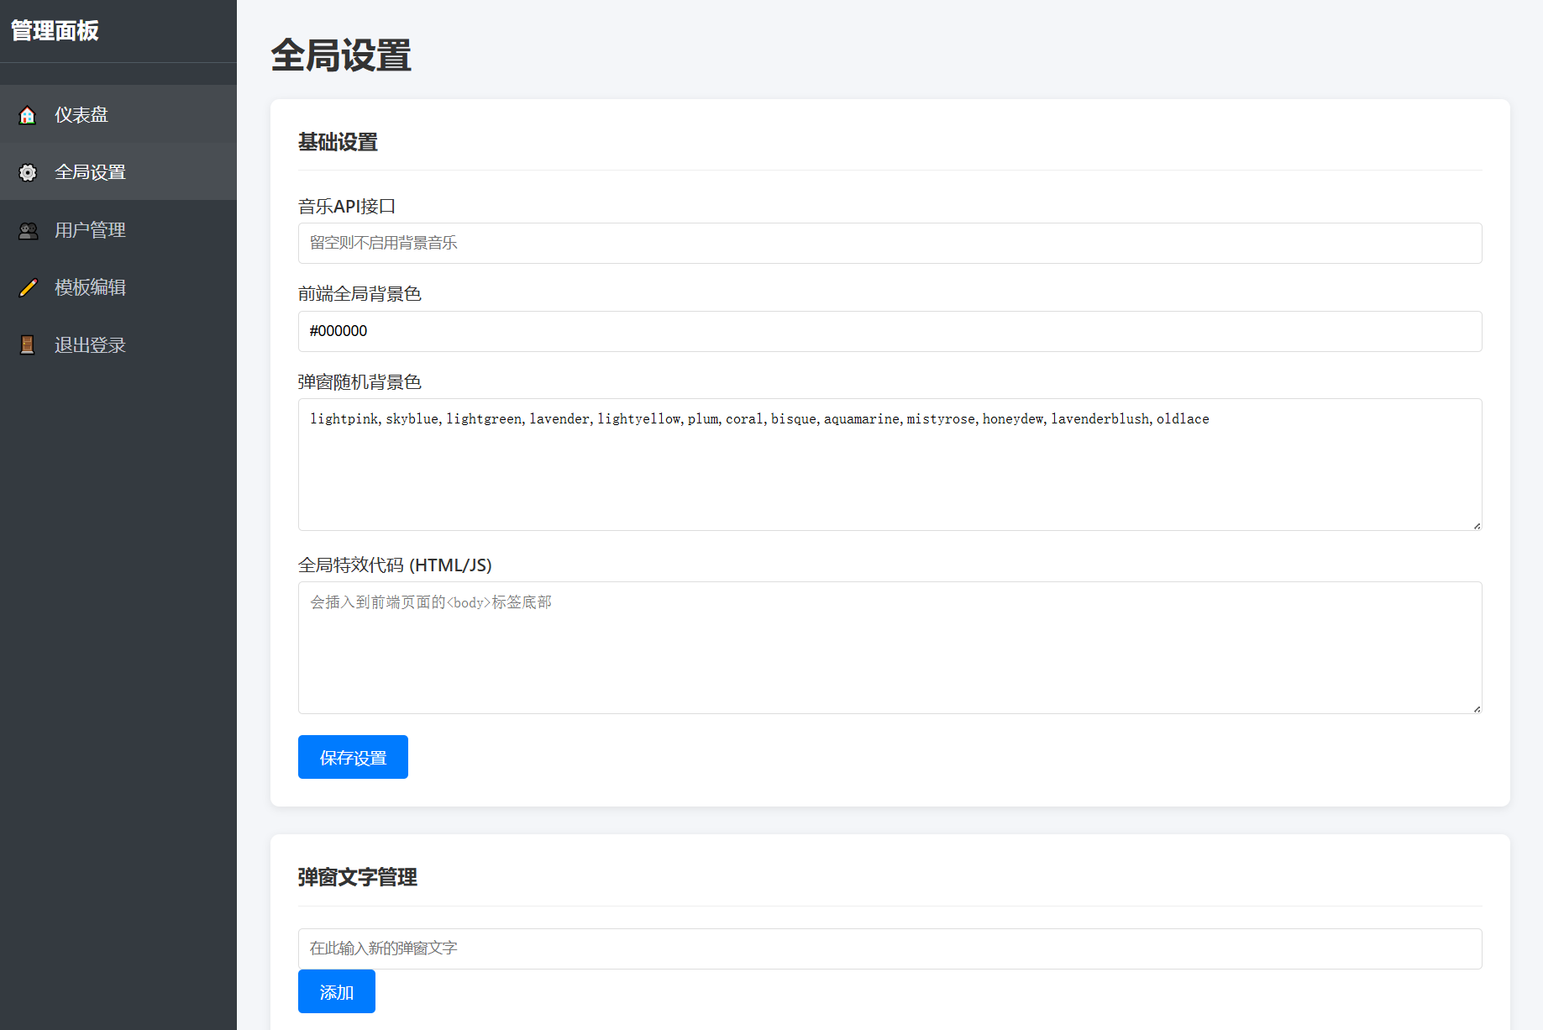Select 退出登录 to log out
Image resolution: width=1543 pixels, height=1030 pixels.
click(90, 344)
